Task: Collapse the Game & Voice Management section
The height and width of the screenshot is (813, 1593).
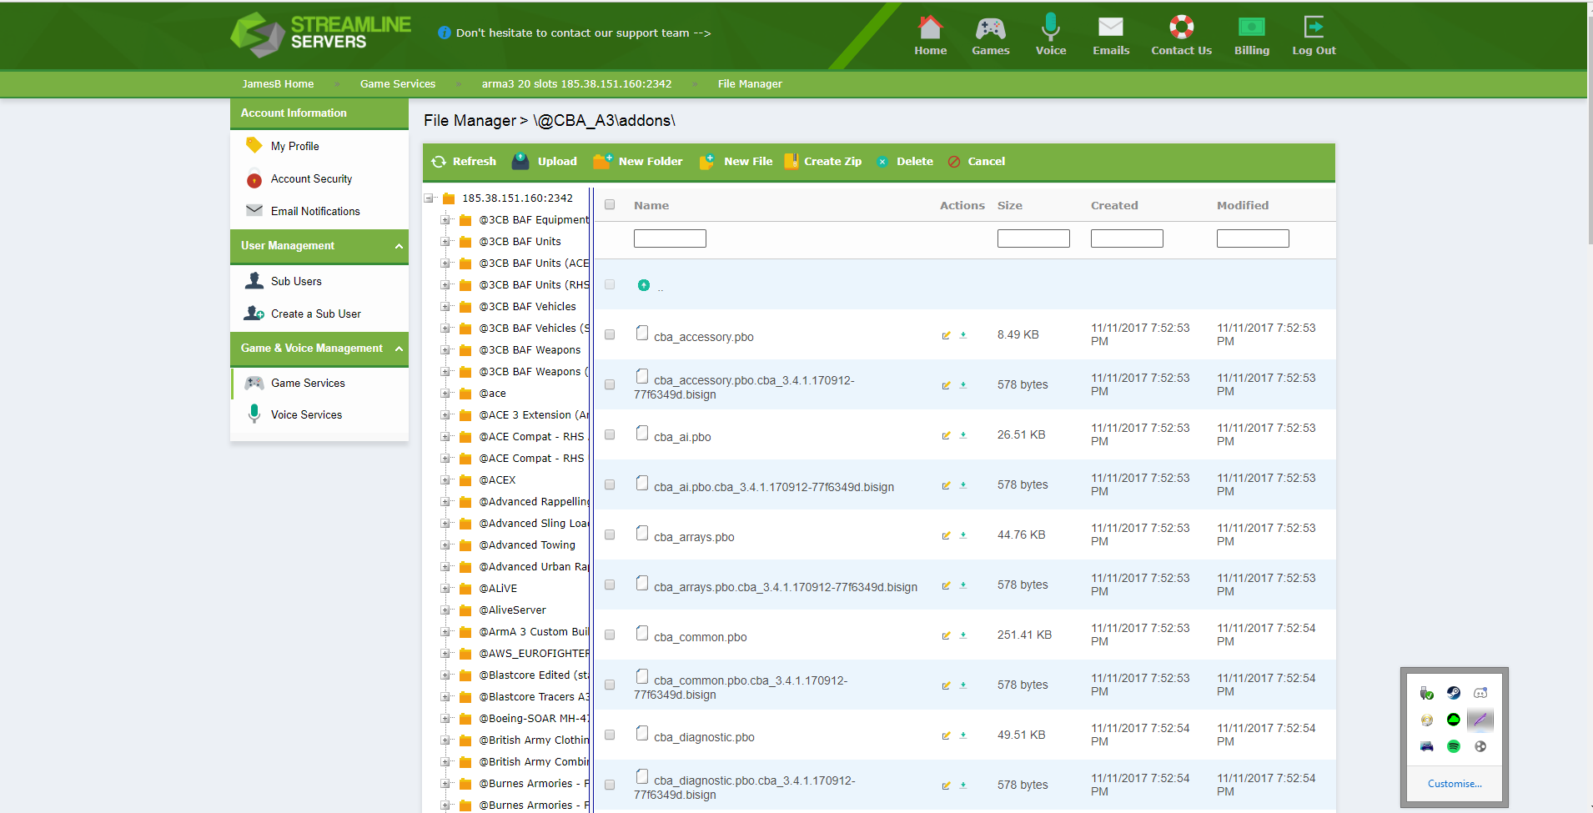Action: (400, 349)
